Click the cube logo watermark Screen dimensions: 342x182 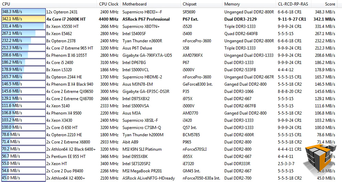320,158
